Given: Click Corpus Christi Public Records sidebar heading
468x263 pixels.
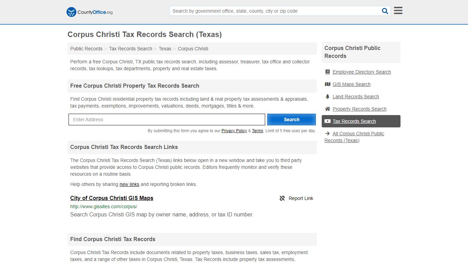Looking at the screenshot, I should pyautogui.click(x=353, y=52).
